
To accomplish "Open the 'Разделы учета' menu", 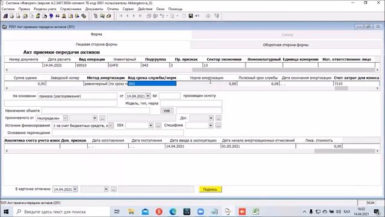I will click(45, 9).
